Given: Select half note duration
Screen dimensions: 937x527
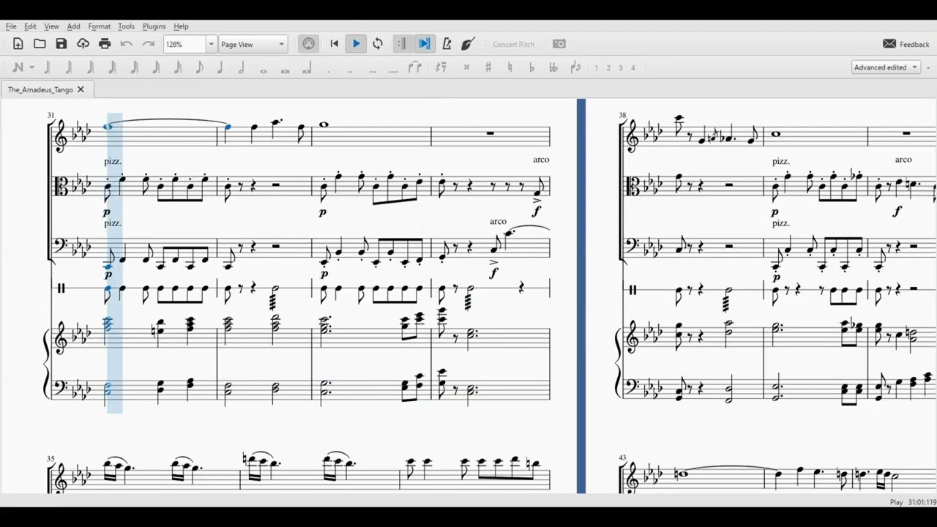Looking at the screenshot, I should (x=242, y=67).
